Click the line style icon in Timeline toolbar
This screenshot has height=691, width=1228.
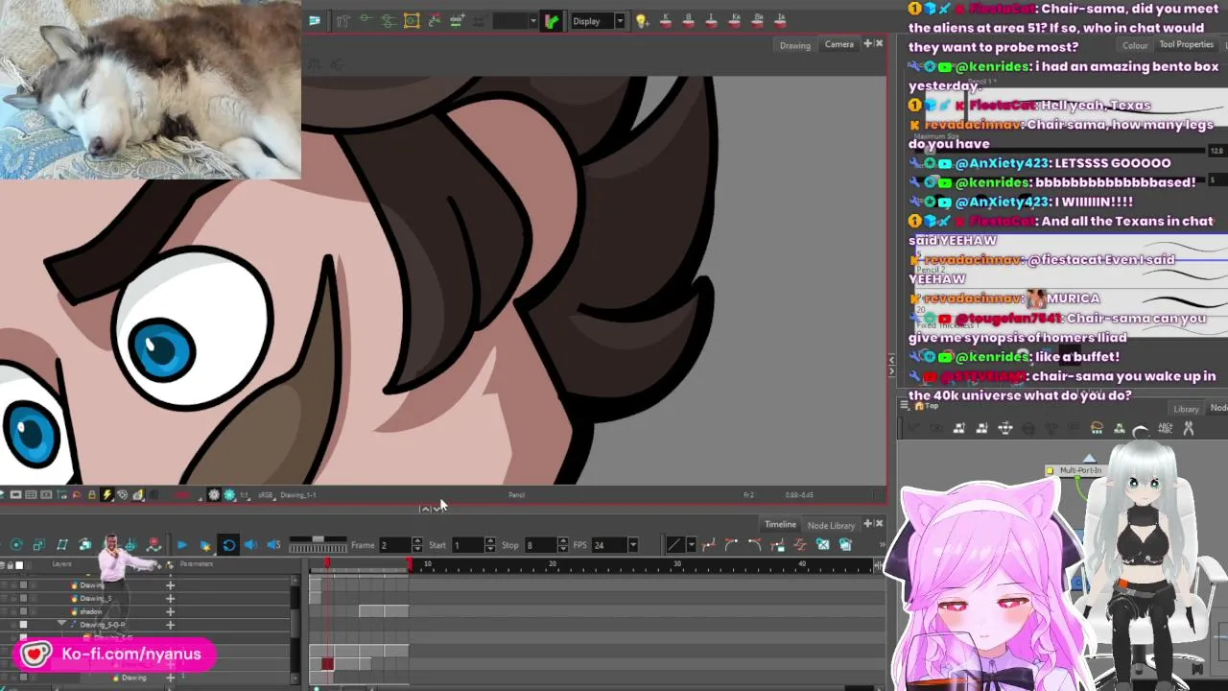pyautogui.click(x=675, y=544)
